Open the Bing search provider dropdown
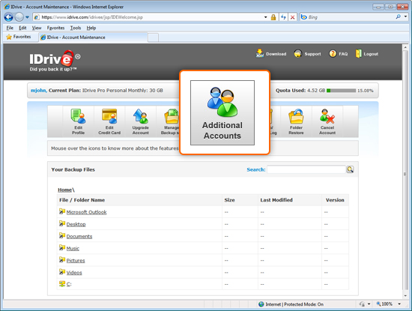This screenshot has width=412, height=311. click(406, 16)
